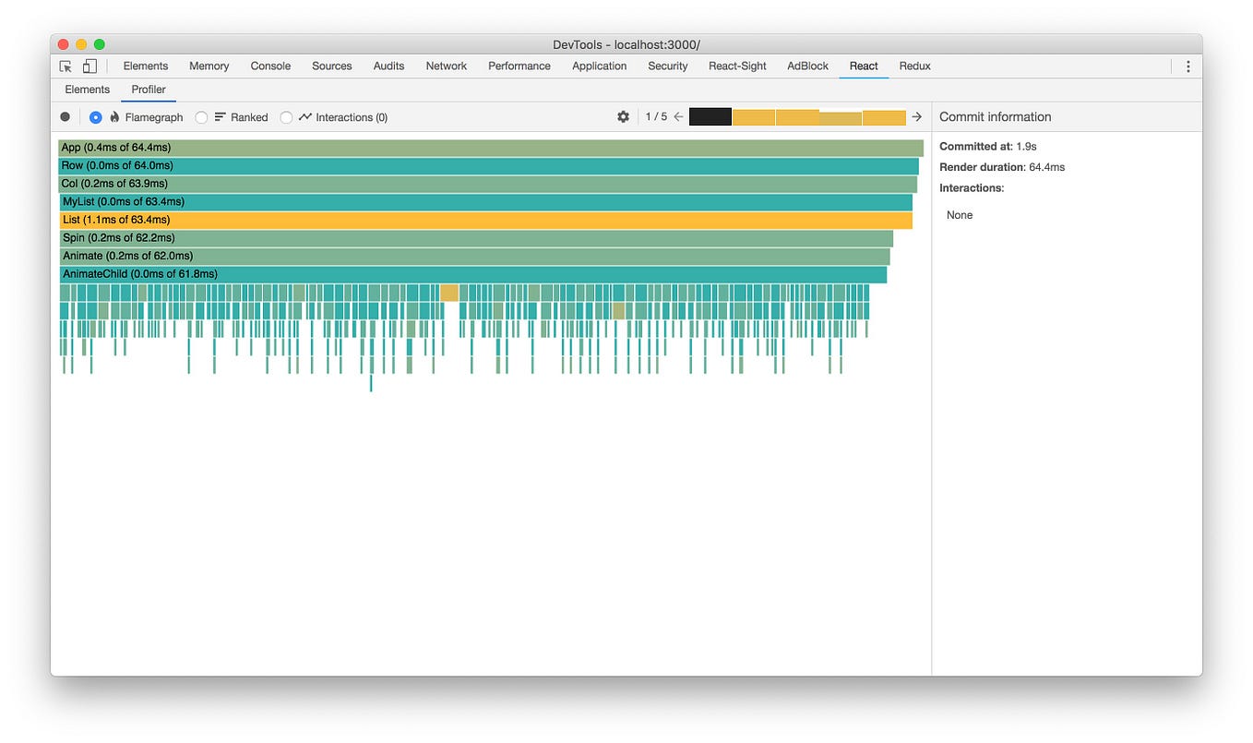Open the Redux panel
The width and height of the screenshot is (1253, 743).
tap(914, 66)
